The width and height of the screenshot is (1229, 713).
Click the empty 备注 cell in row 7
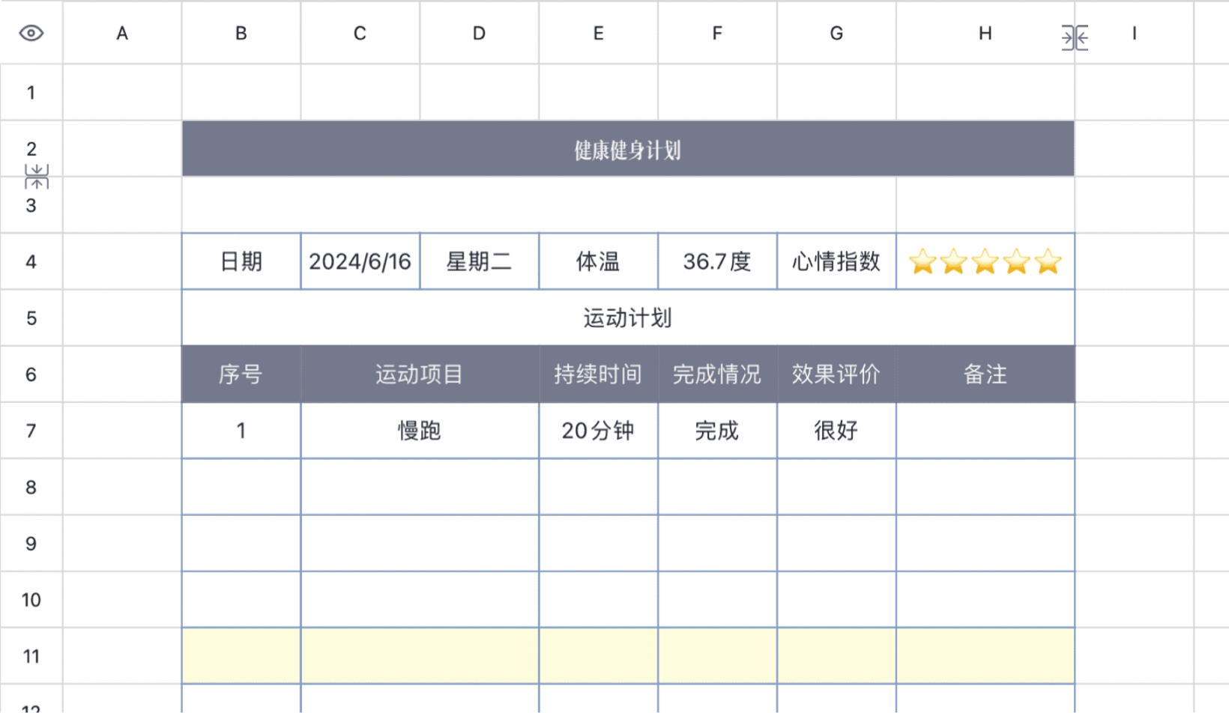click(x=985, y=431)
